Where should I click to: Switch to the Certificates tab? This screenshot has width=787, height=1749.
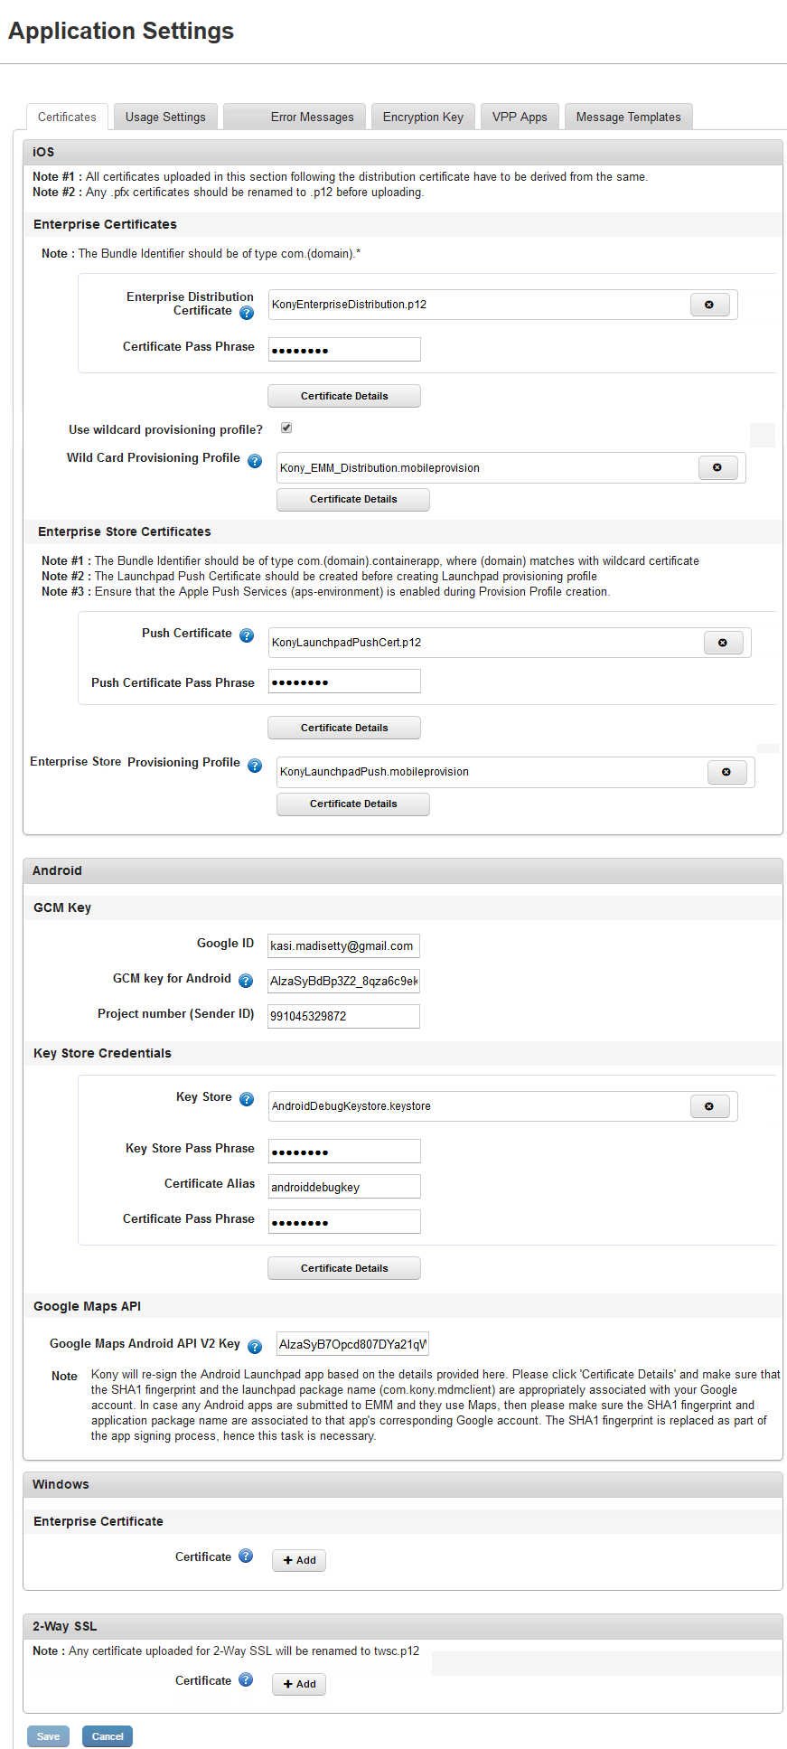pos(67,117)
